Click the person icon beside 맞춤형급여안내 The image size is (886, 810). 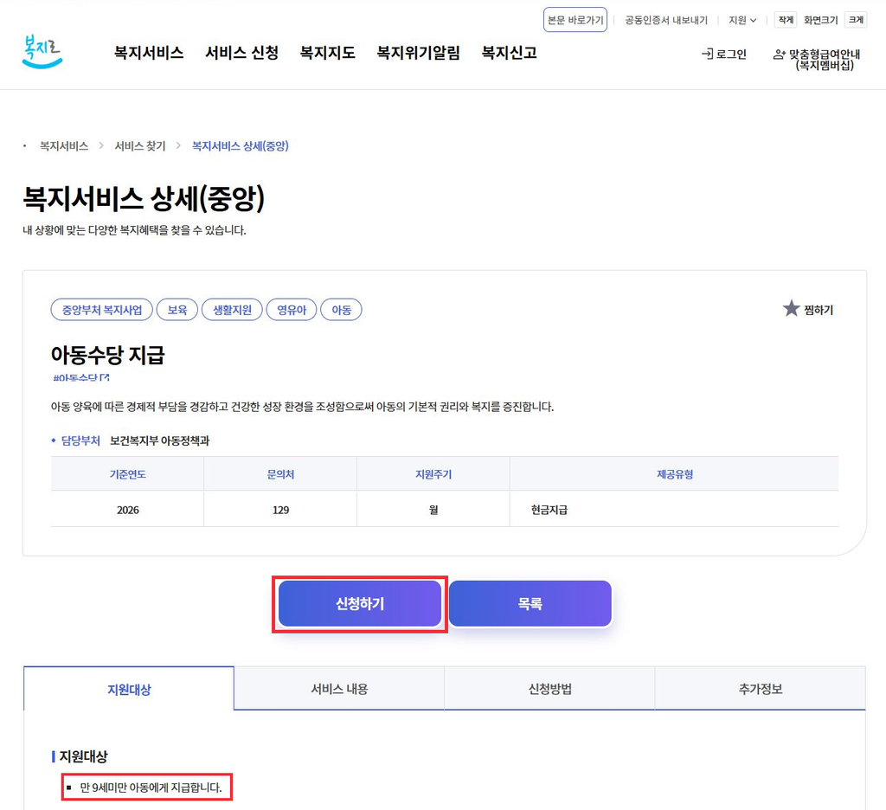coord(780,55)
